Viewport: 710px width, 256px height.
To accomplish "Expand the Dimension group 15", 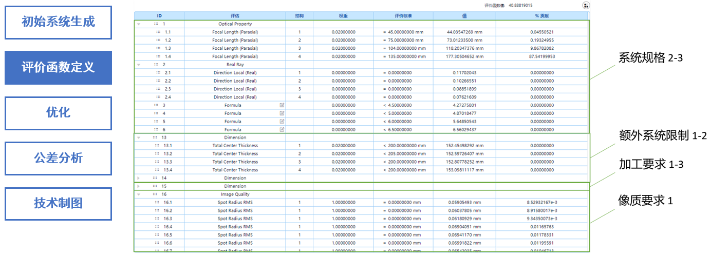I will pos(138,186).
